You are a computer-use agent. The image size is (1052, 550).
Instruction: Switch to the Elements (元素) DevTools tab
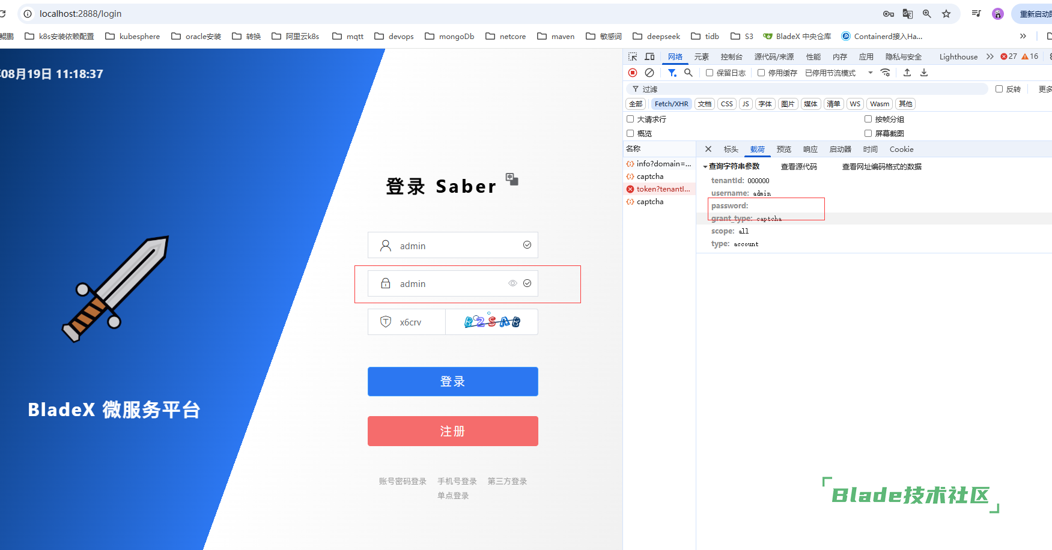pyautogui.click(x=701, y=56)
